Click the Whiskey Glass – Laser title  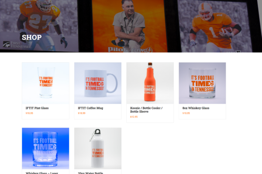(x=42, y=173)
